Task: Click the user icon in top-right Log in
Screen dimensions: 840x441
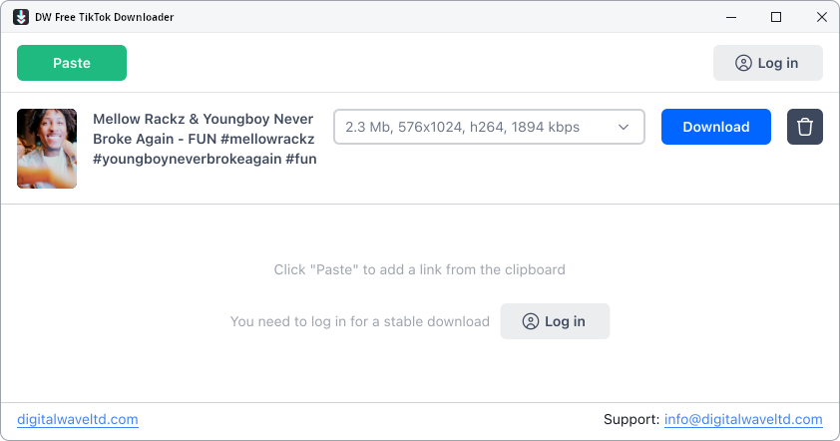Action: coord(743,63)
